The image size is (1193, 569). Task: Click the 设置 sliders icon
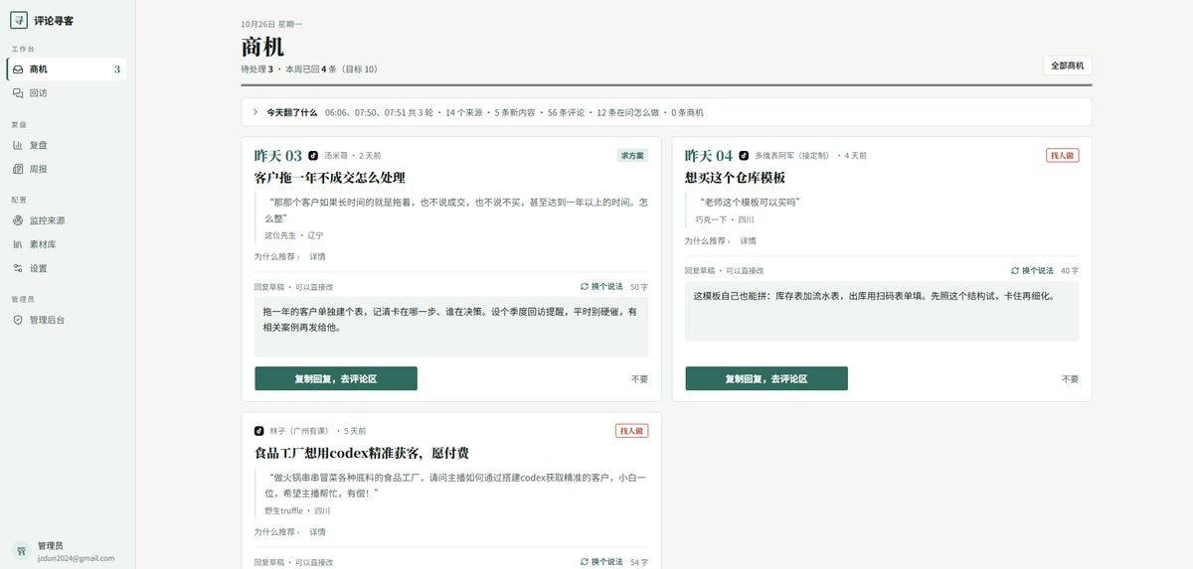pyautogui.click(x=18, y=268)
